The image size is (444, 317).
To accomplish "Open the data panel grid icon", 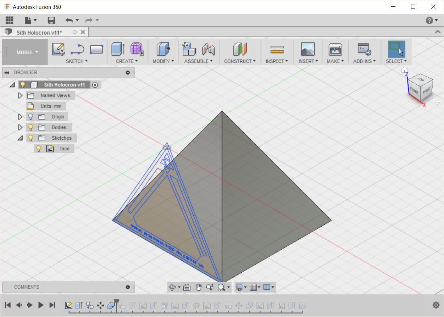I will tap(9, 21).
